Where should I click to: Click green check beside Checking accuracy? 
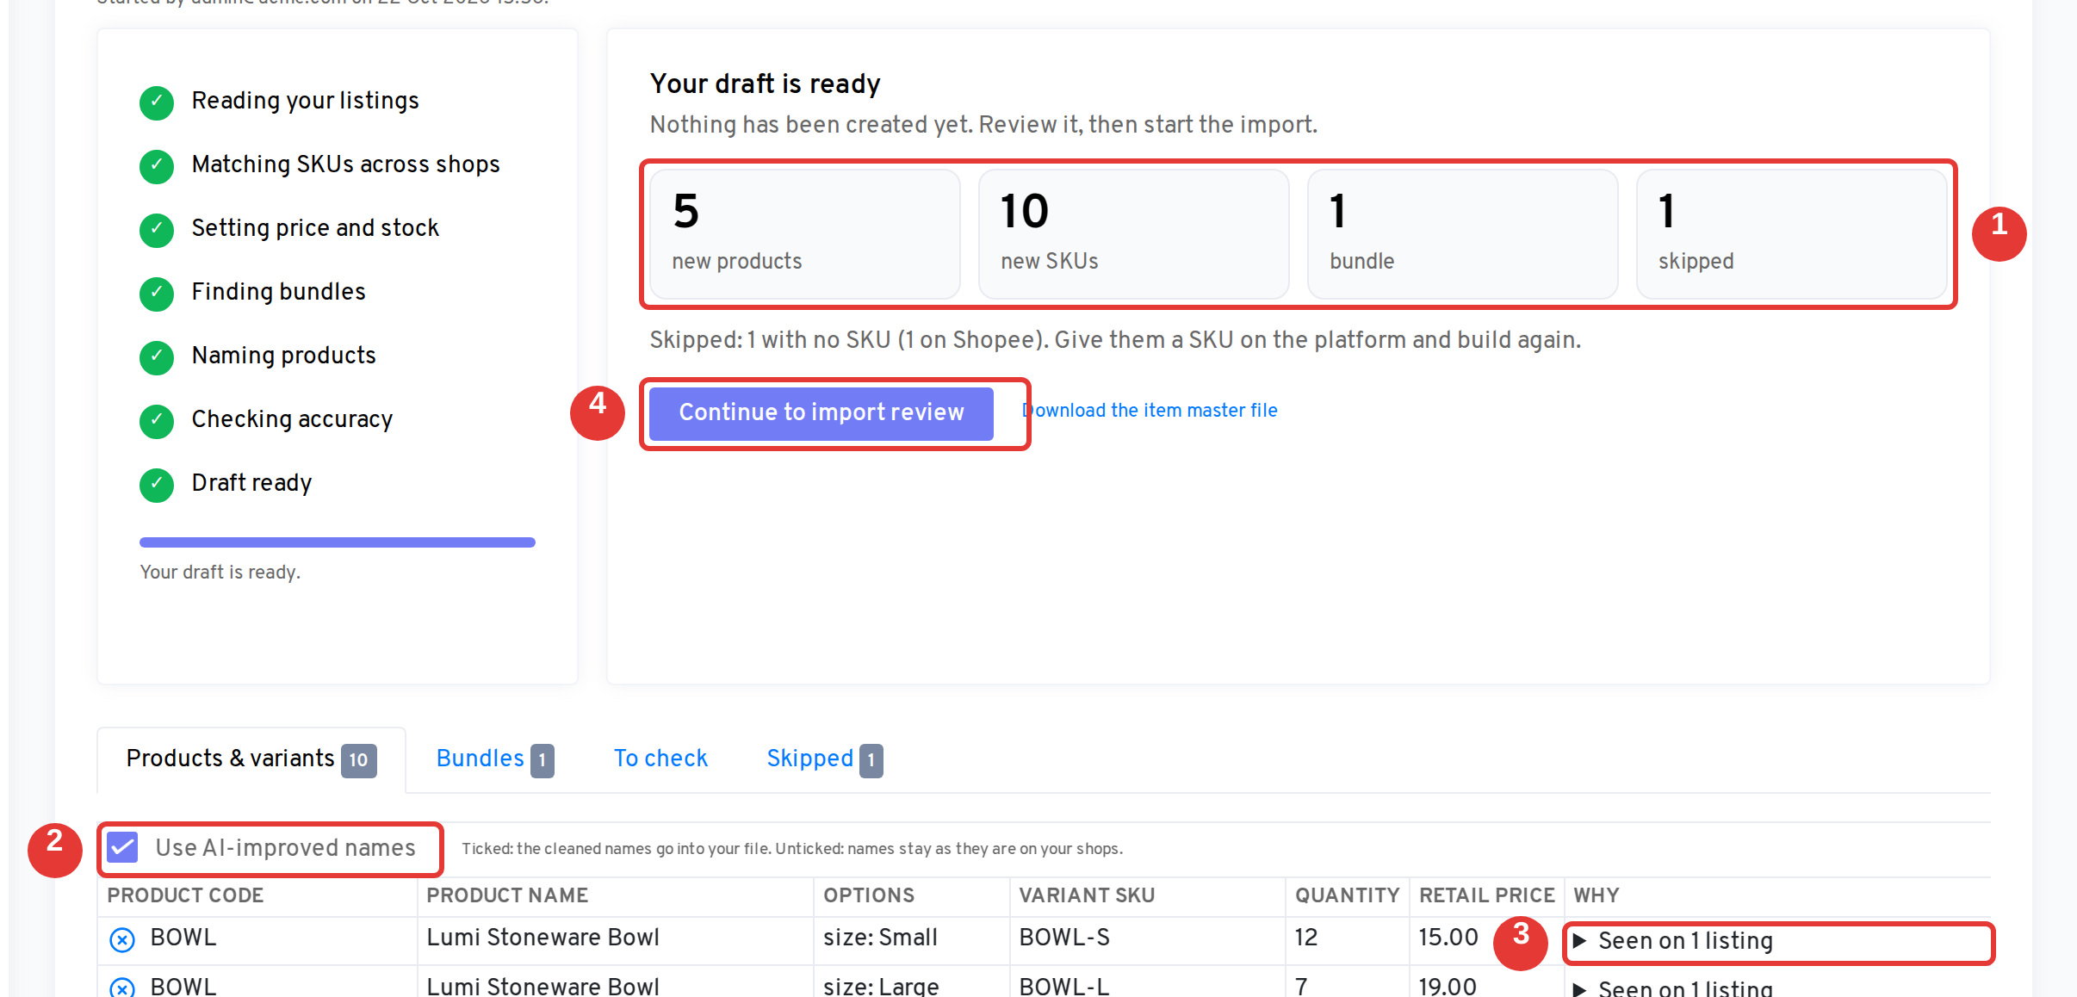[x=157, y=421]
